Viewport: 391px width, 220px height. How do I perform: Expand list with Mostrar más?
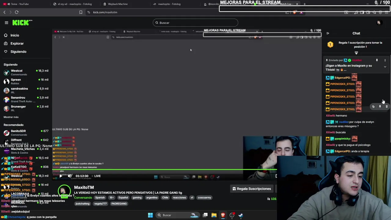(11, 117)
